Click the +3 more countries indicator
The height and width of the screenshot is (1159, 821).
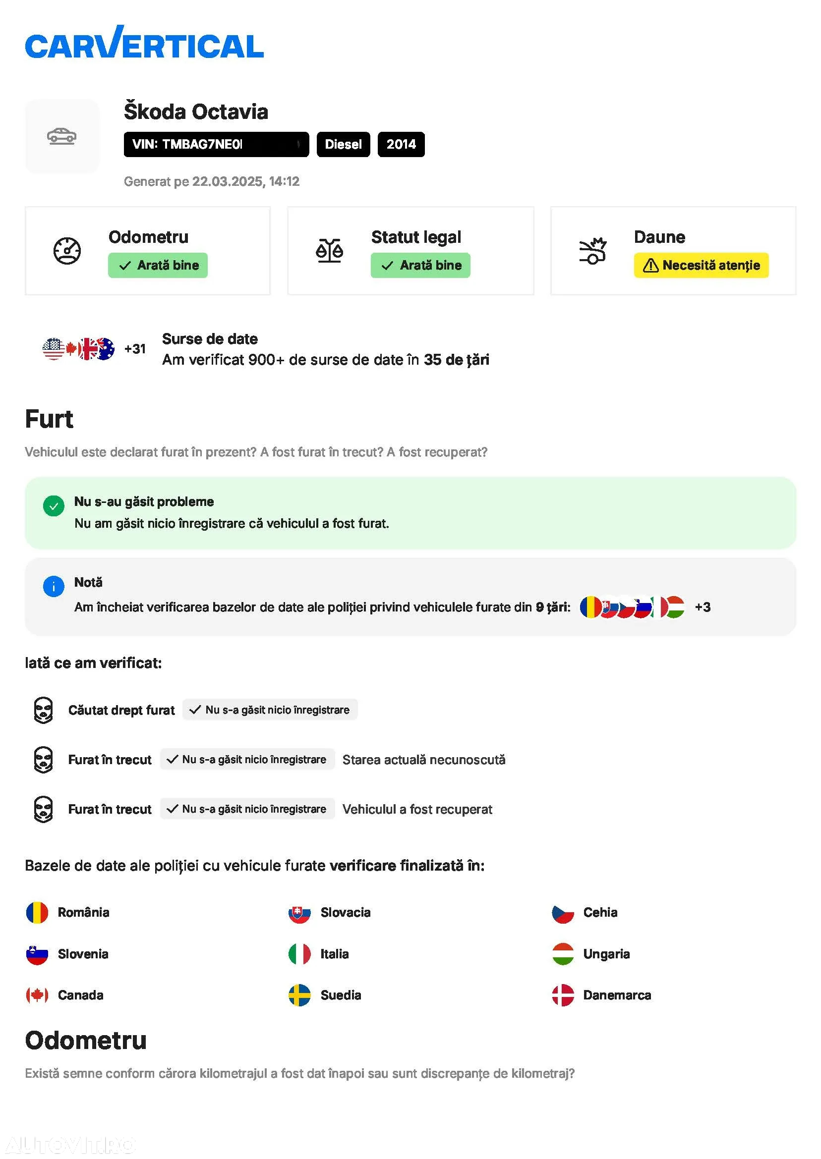click(x=703, y=607)
